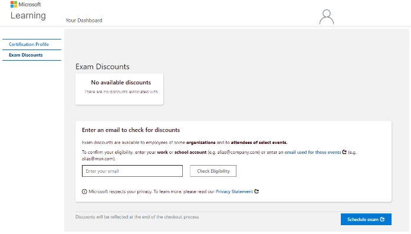411x234 pixels.
Task: Click the bold 'organizations' text
Action: click(200, 142)
